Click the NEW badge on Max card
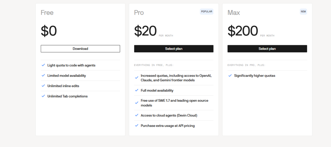Image resolution: width=331 pixels, height=147 pixels. coord(303,12)
